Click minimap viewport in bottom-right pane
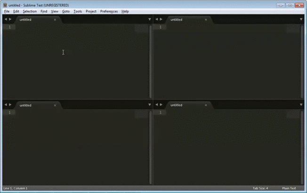The image size is (307, 193). coord(293,114)
